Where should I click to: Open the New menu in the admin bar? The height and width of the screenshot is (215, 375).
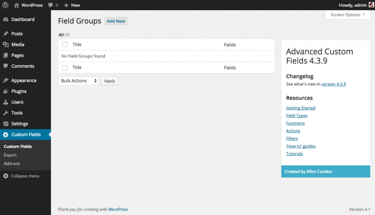(72, 5)
